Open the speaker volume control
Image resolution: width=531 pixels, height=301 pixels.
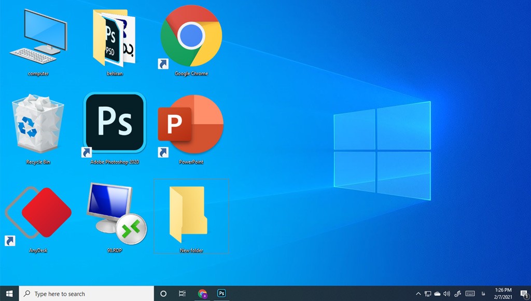446,293
